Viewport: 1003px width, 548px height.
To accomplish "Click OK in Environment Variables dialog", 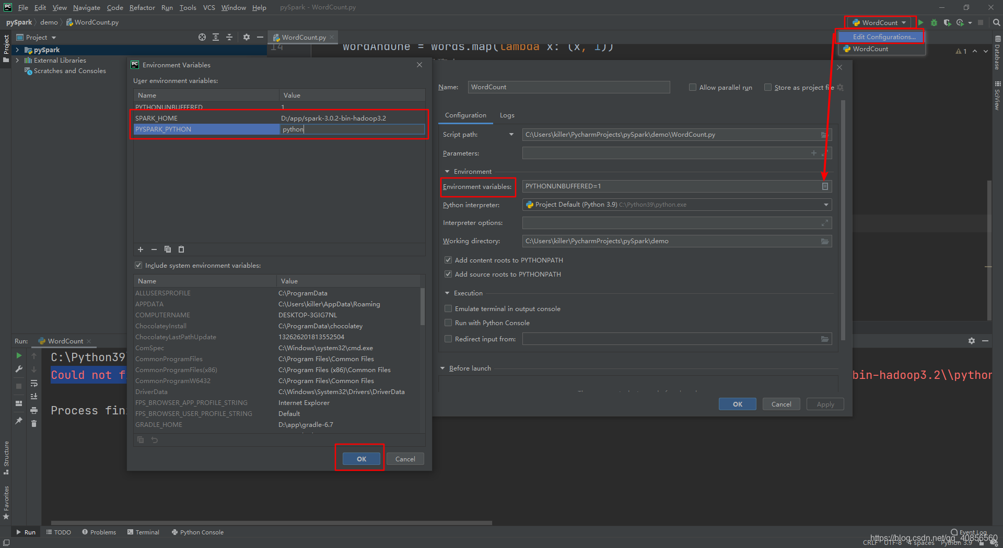I will pos(361,459).
